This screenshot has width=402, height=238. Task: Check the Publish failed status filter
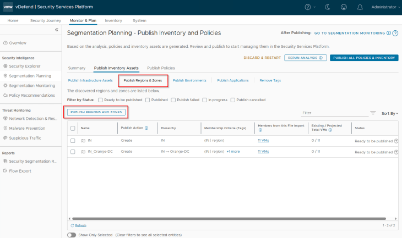click(x=173, y=100)
